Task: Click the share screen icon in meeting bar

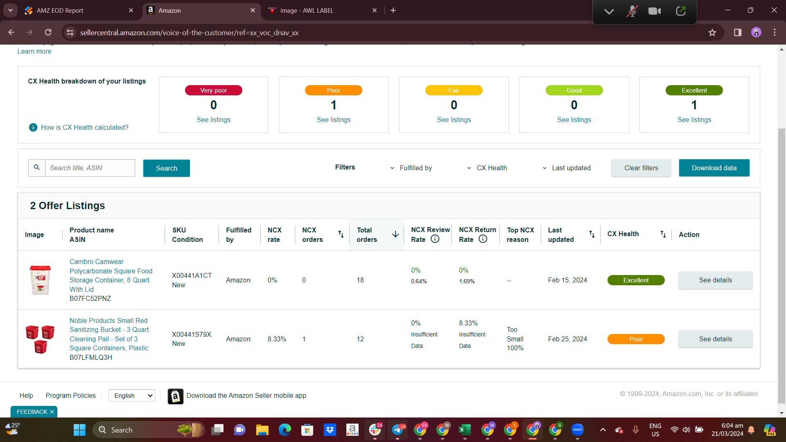Action: [681, 11]
